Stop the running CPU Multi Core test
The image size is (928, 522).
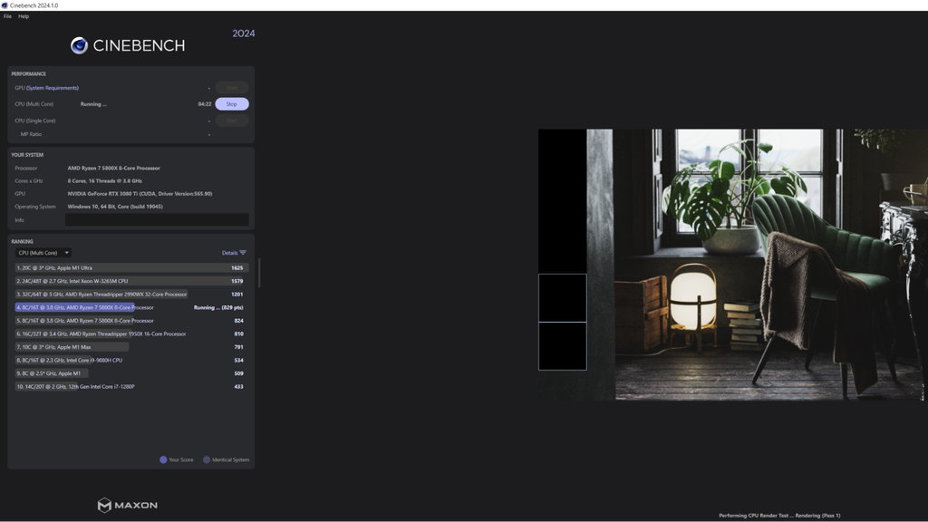(x=231, y=104)
